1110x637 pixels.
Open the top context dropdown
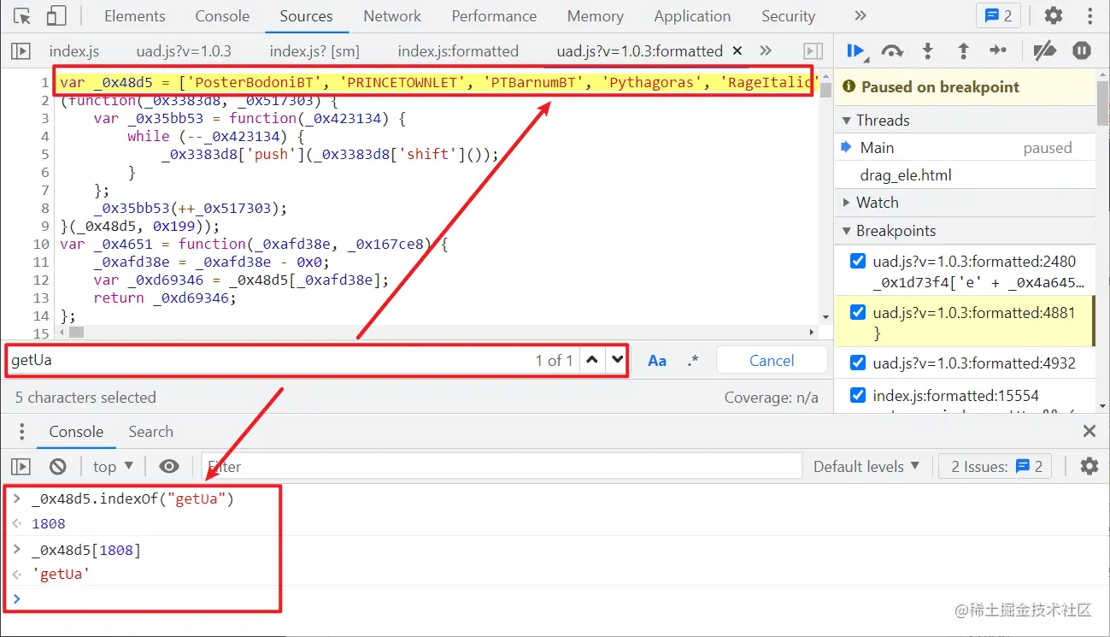pos(113,466)
